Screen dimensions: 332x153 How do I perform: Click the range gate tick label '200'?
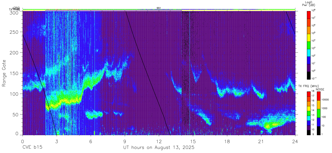point(14,53)
